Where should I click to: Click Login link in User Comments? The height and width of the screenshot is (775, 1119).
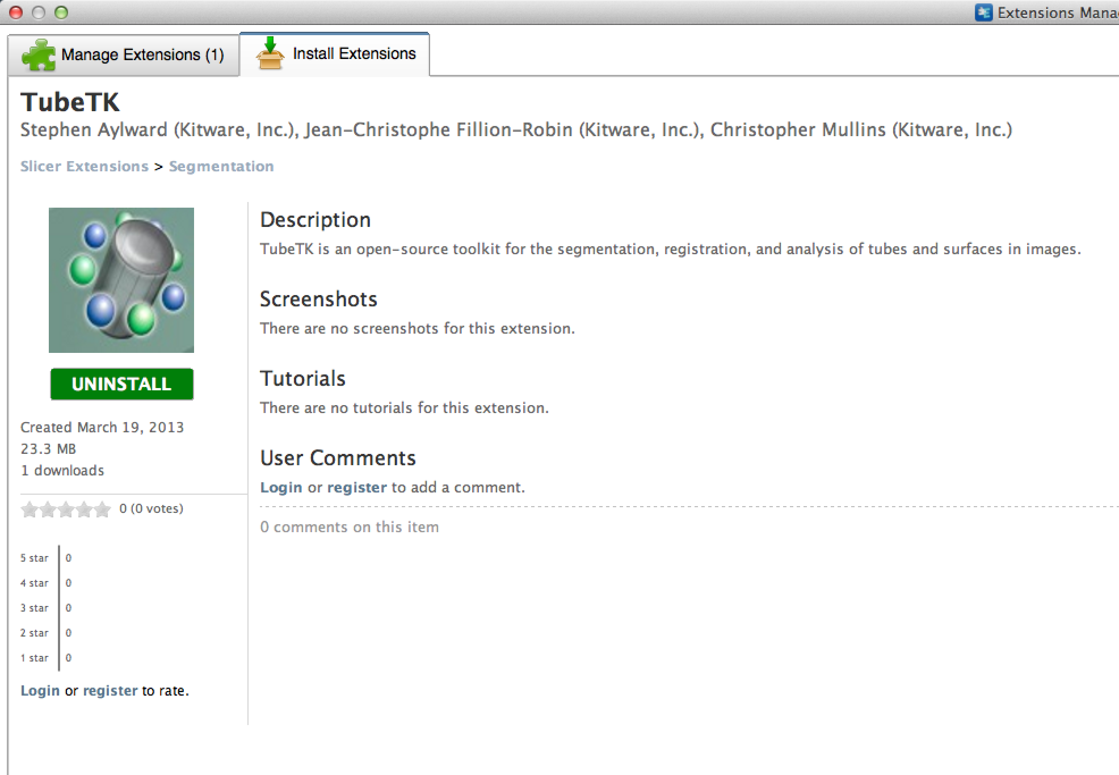[x=281, y=487]
